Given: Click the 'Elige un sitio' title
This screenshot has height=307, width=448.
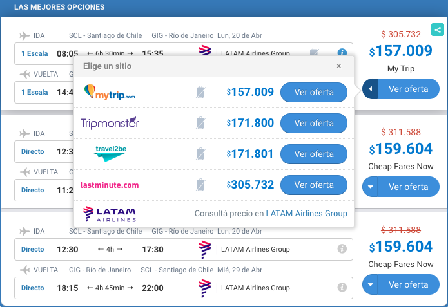Looking at the screenshot, I should pyautogui.click(x=107, y=66).
